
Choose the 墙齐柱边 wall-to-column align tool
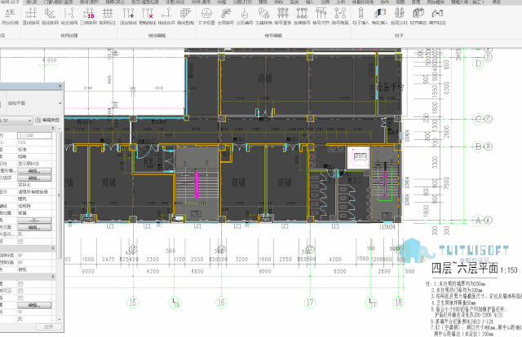[437, 16]
